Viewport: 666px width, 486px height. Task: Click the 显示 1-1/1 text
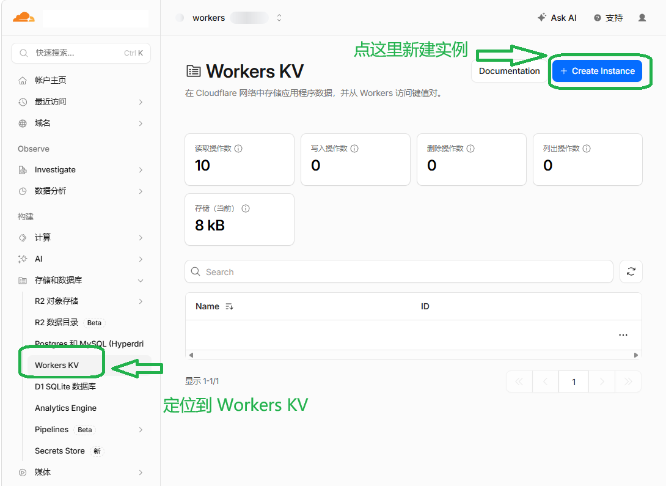click(x=202, y=381)
